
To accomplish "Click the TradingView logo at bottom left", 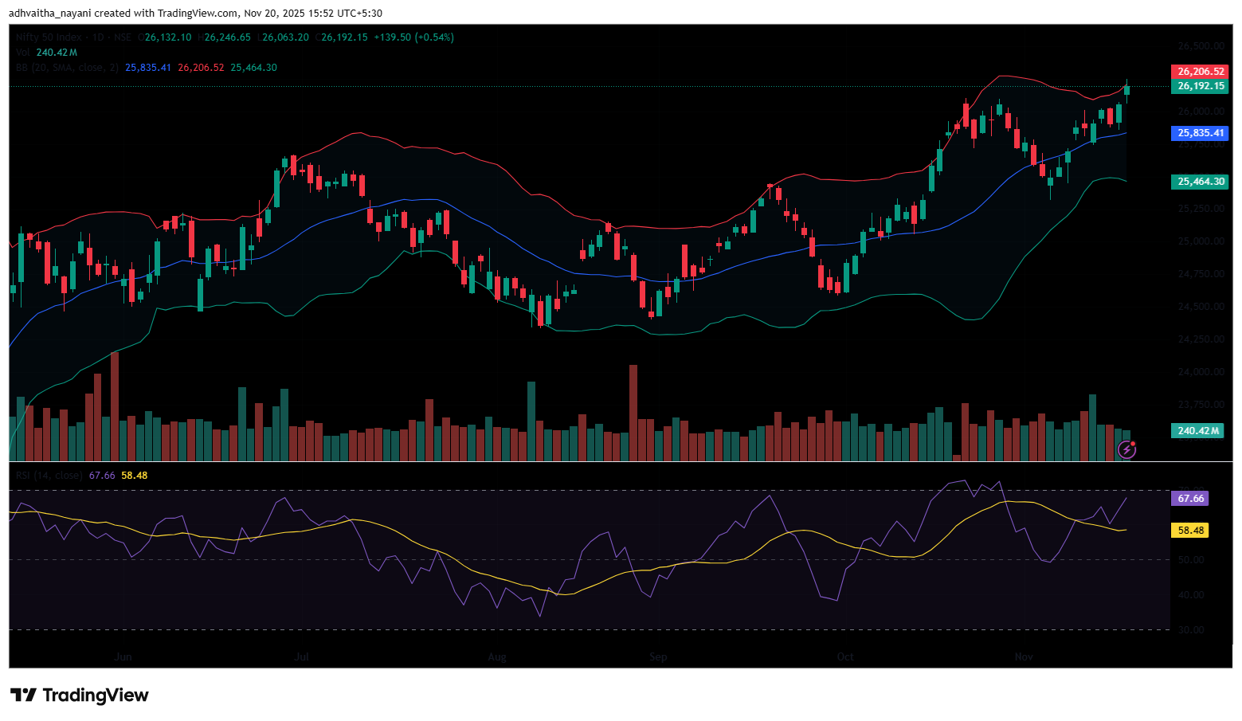I will point(79,696).
